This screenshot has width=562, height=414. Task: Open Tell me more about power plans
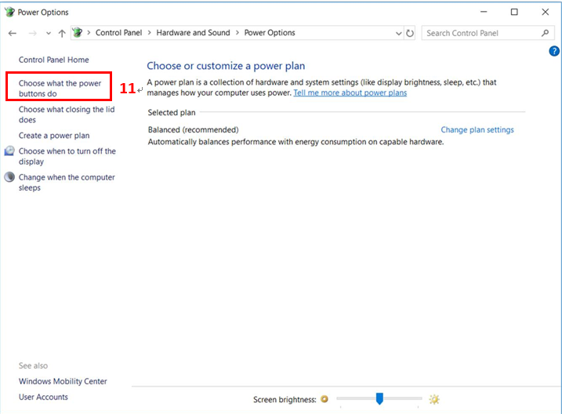350,93
